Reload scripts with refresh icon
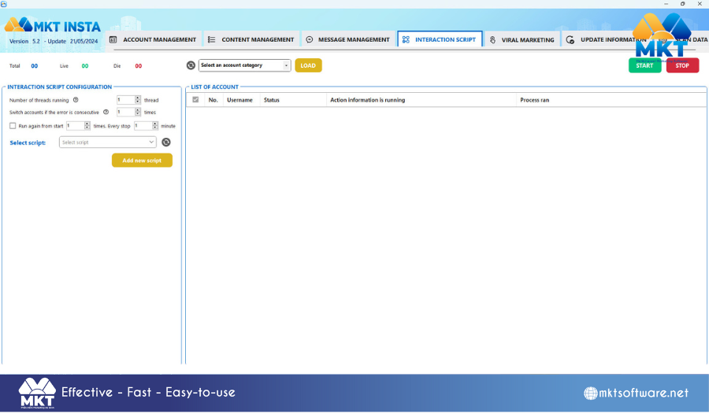Image resolution: width=709 pixels, height=414 pixels. tap(166, 142)
